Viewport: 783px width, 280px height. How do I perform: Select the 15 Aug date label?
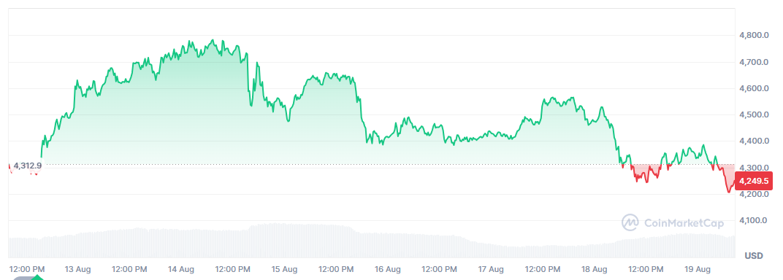pyautogui.click(x=284, y=270)
